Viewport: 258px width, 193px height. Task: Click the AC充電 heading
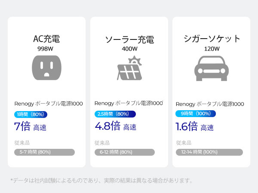[x=46, y=39]
